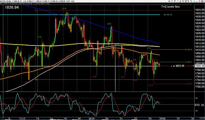Minimize the chart window

click(x=197, y=1)
